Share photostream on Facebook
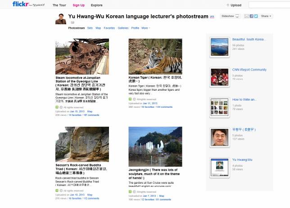 point(251,16)
